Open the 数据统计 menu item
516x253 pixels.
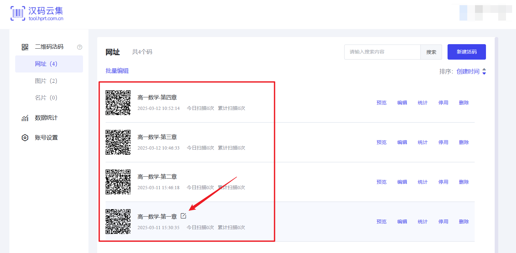tap(46, 118)
